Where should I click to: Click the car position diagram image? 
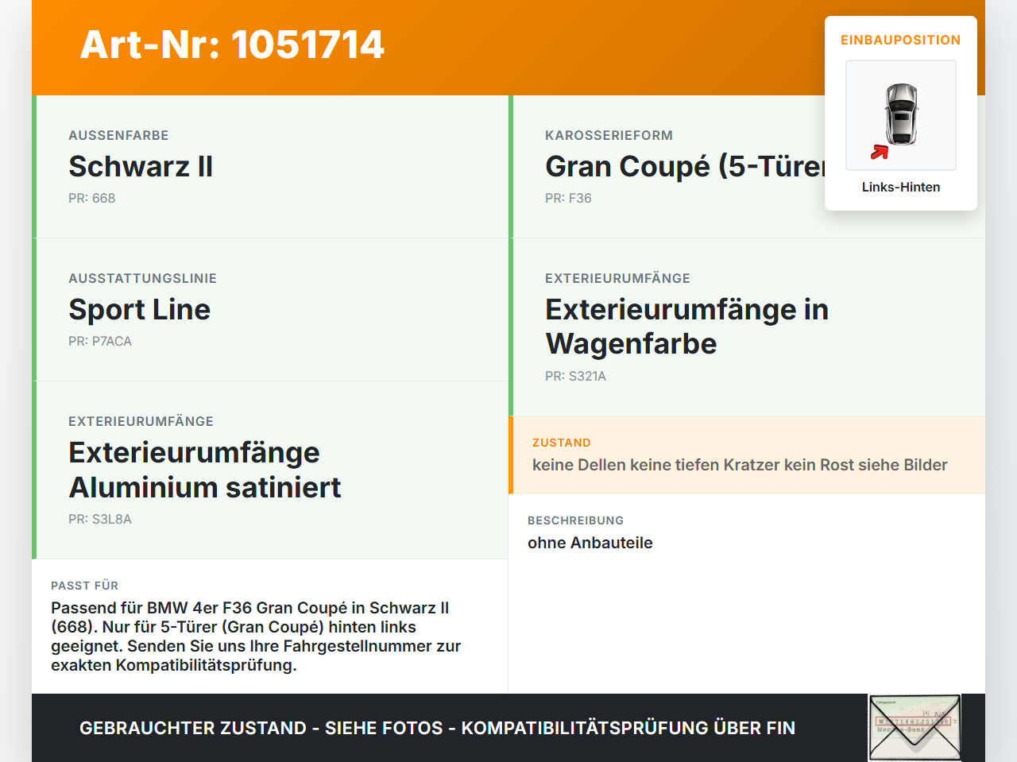pyautogui.click(x=901, y=115)
